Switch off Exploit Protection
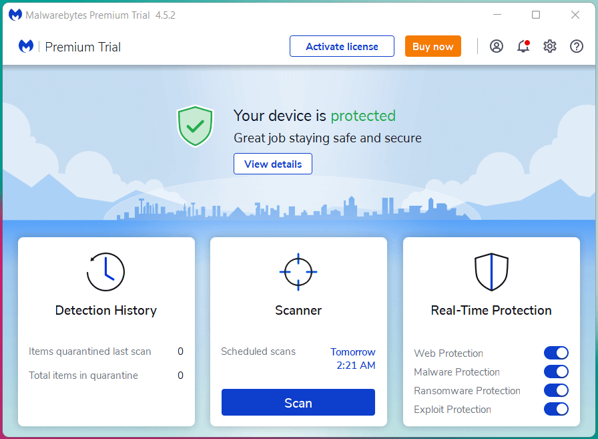 point(556,409)
